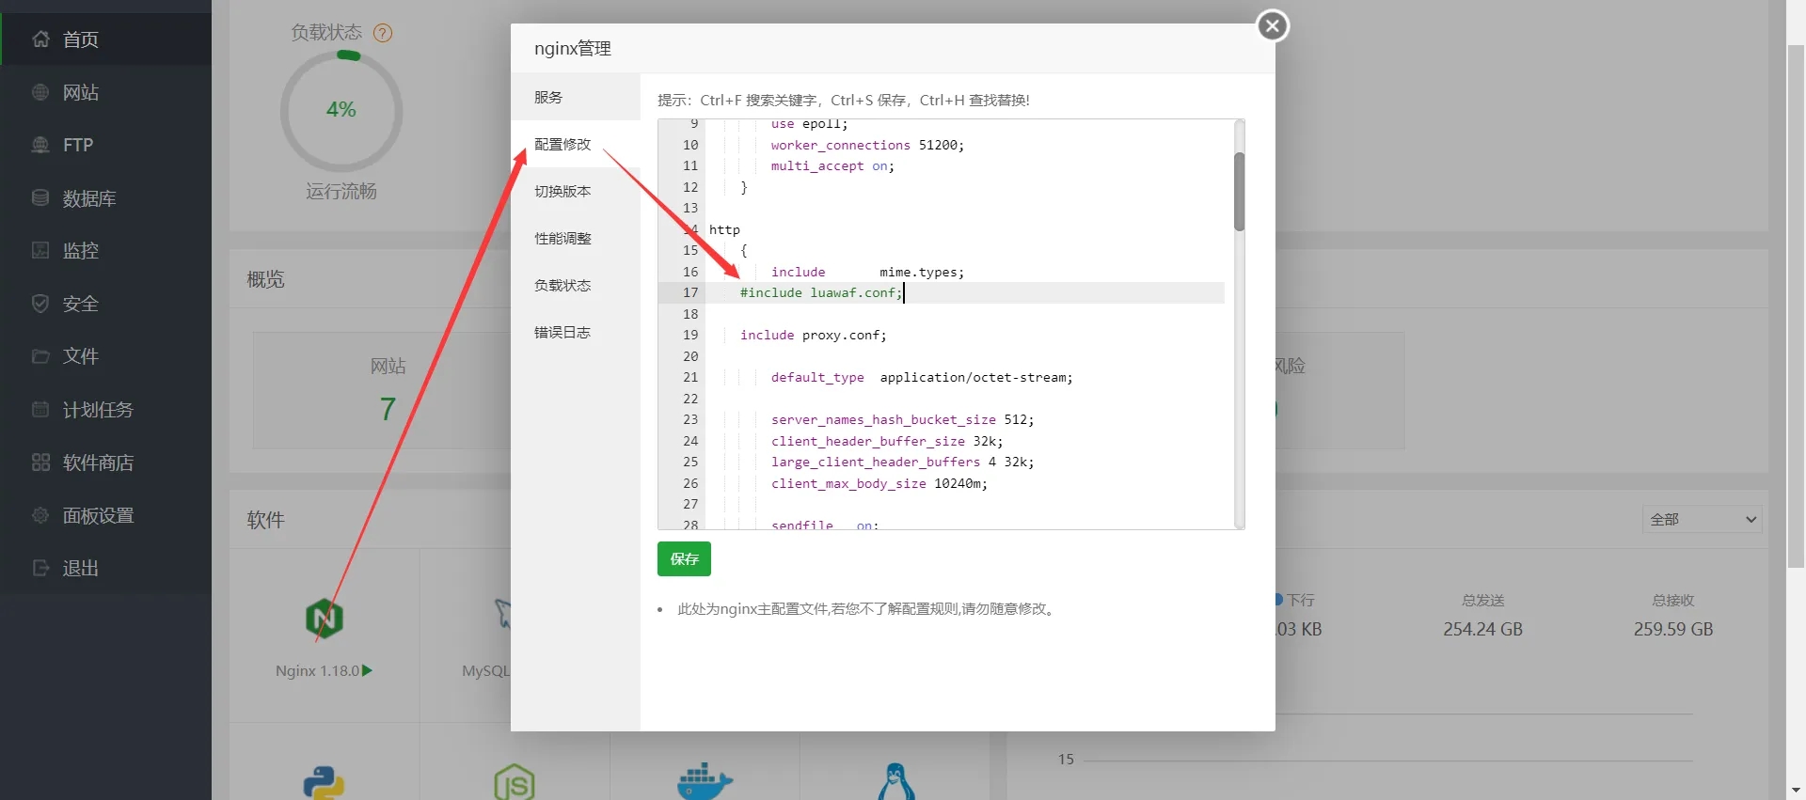Open the 首页 home sidebar item

pyautogui.click(x=105, y=39)
